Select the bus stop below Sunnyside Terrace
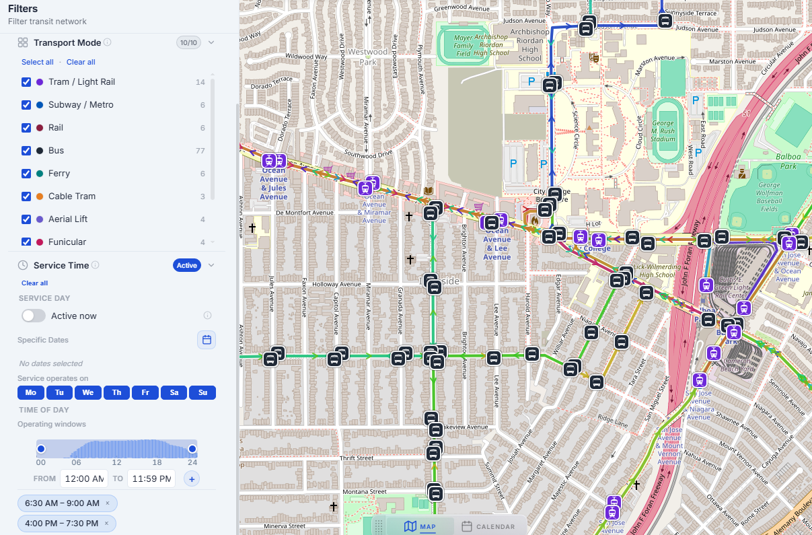The height and width of the screenshot is (535, 812). pyautogui.click(x=665, y=21)
